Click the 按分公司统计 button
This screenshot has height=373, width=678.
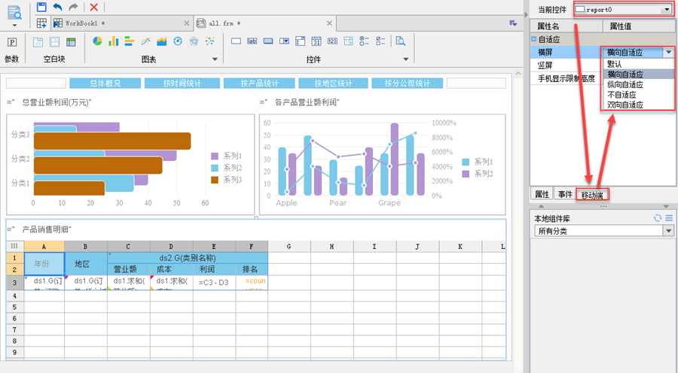pos(408,83)
